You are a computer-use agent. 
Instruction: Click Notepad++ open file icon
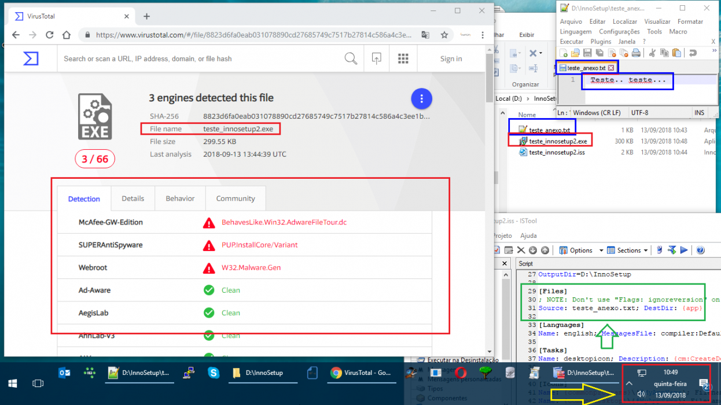[x=576, y=53]
